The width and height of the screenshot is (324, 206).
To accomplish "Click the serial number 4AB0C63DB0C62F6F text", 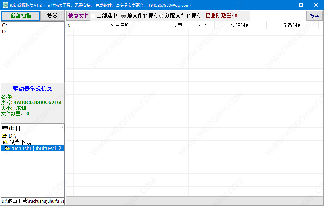I will pyautogui.click(x=38, y=102).
